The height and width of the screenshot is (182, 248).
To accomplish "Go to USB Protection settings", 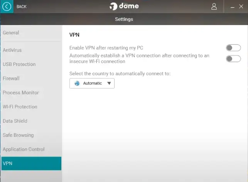I will 19,64.
